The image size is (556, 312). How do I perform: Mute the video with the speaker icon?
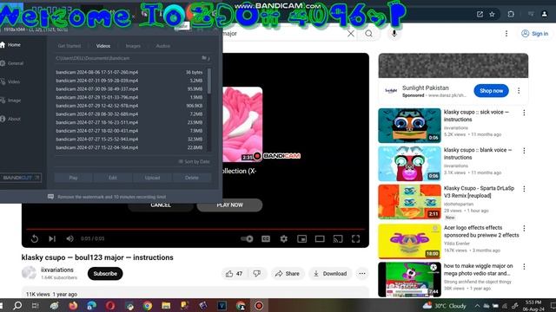pos(69,239)
